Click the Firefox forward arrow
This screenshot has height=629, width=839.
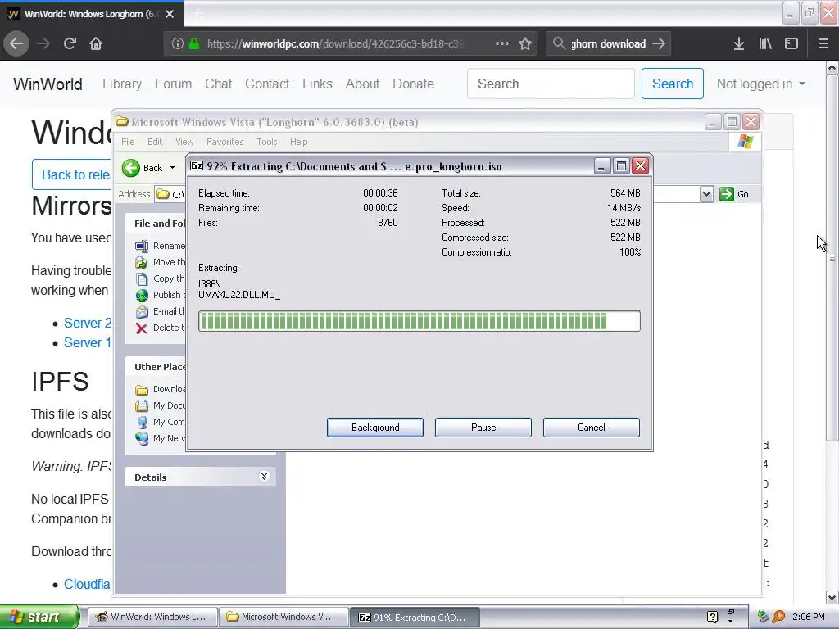click(x=43, y=43)
